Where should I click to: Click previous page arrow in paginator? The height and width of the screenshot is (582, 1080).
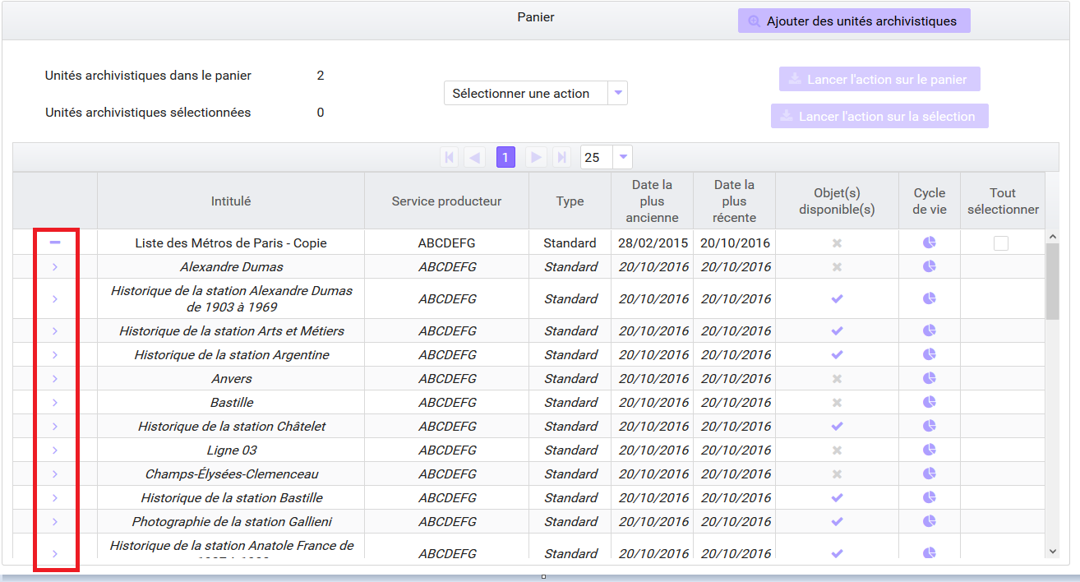[474, 157]
